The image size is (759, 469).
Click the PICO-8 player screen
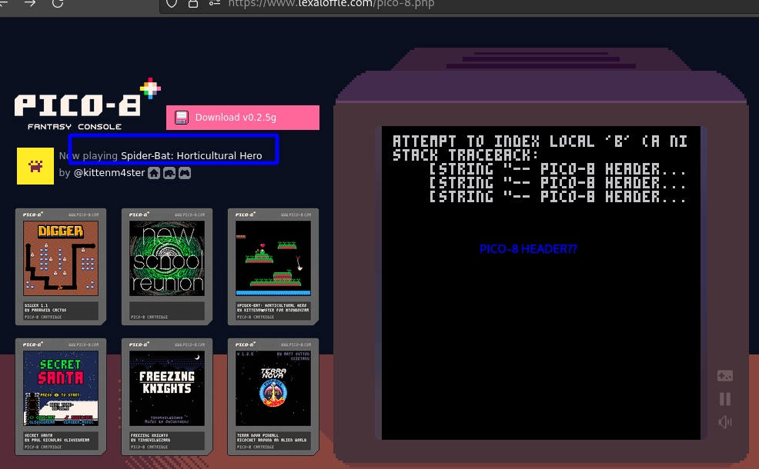(x=541, y=283)
